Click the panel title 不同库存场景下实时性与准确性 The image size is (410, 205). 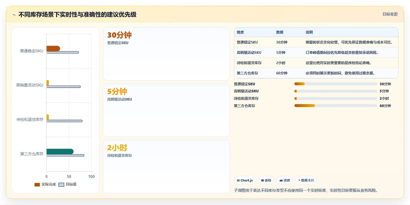coord(77,14)
